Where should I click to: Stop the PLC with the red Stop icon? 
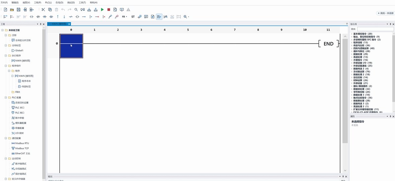109,10
